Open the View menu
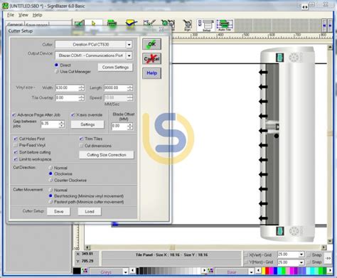337x278 pixels. [x=23, y=15]
